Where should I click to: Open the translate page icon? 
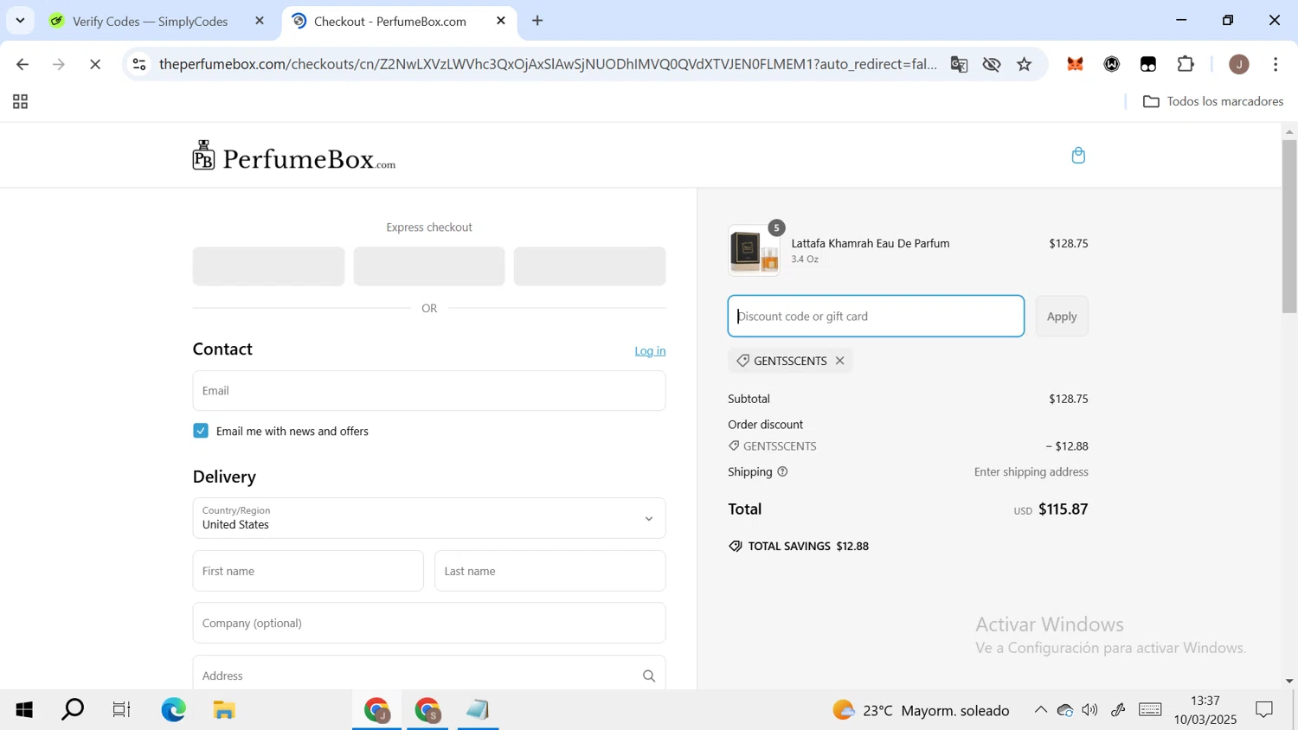click(x=959, y=64)
